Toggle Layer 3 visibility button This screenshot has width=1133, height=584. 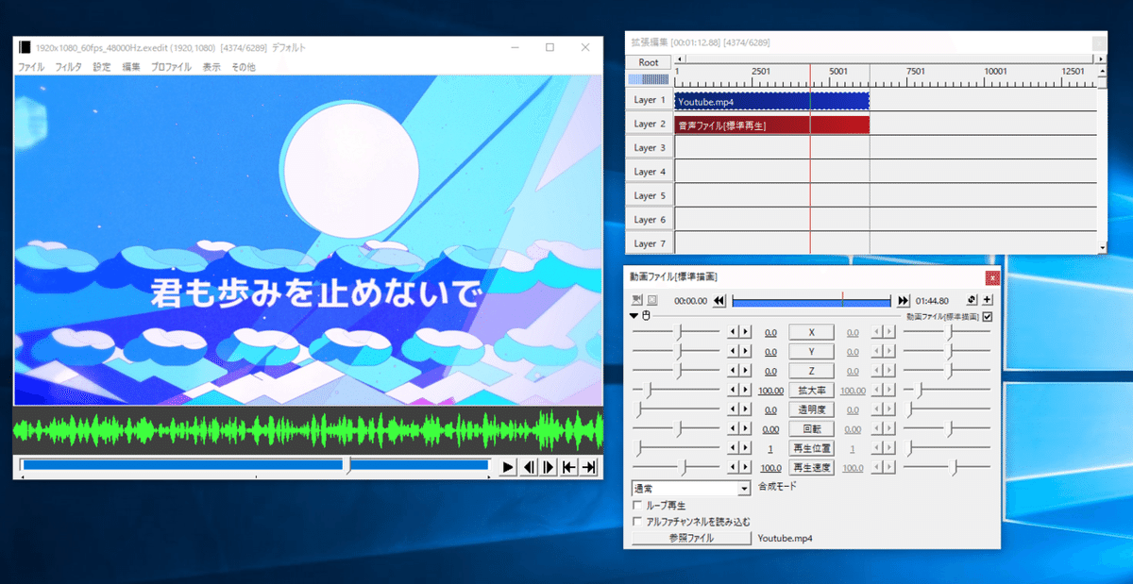point(649,148)
